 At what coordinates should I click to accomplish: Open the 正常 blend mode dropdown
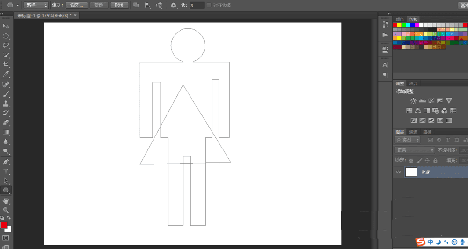click(415, 150)
